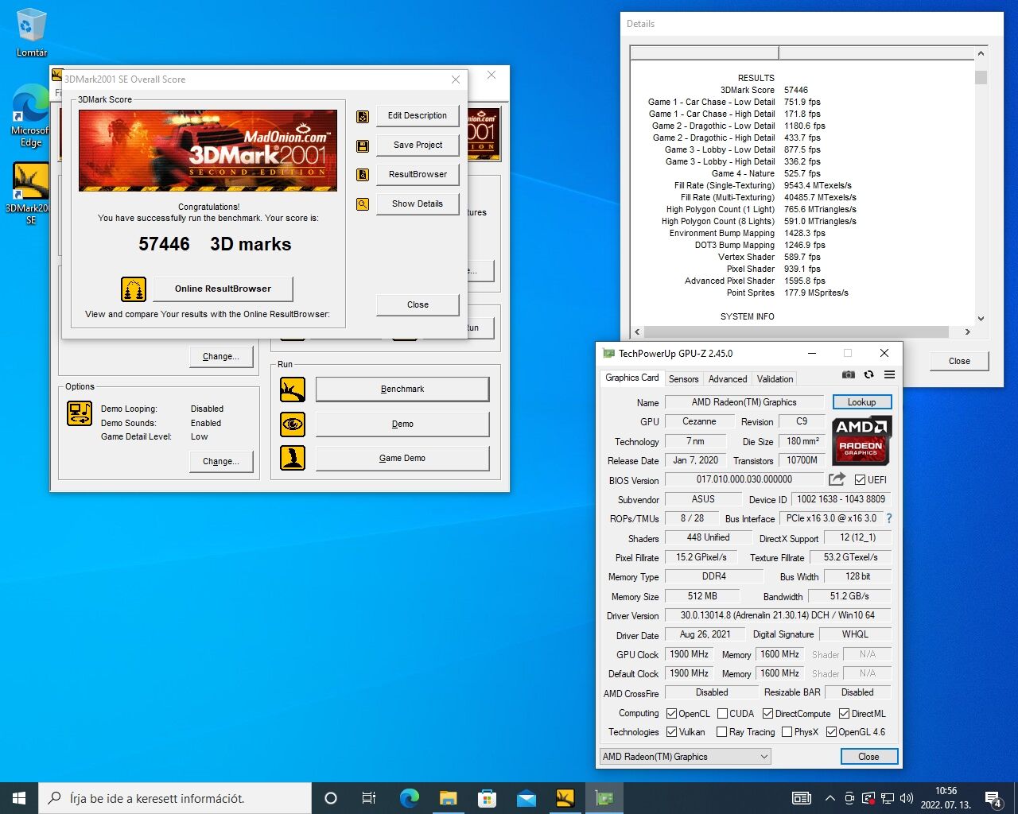Open the GPU-Z hamburger menu
The width and height of the screenshot is (1018, 814).
click(889, 374)
